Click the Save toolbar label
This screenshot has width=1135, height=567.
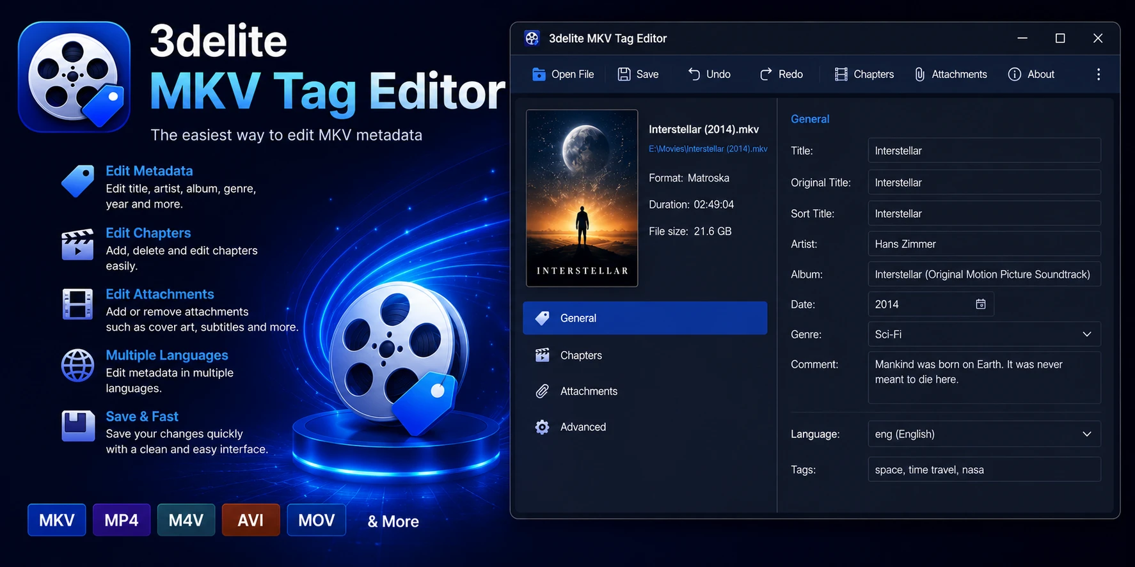(647, 74)
